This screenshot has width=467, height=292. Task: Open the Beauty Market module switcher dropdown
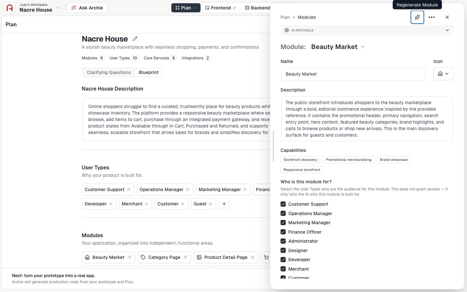(363, 47)
